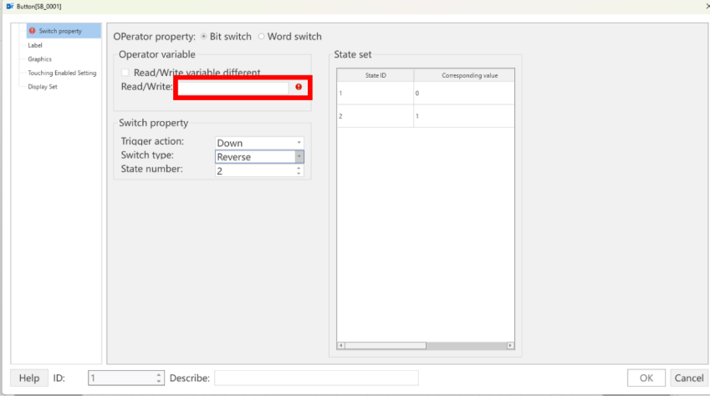Decrease the ID value with down arrow
Screen dimensions: 710x396
point(159,381)
